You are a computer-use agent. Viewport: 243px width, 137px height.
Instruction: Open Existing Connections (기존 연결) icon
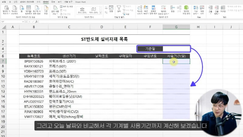46,8
